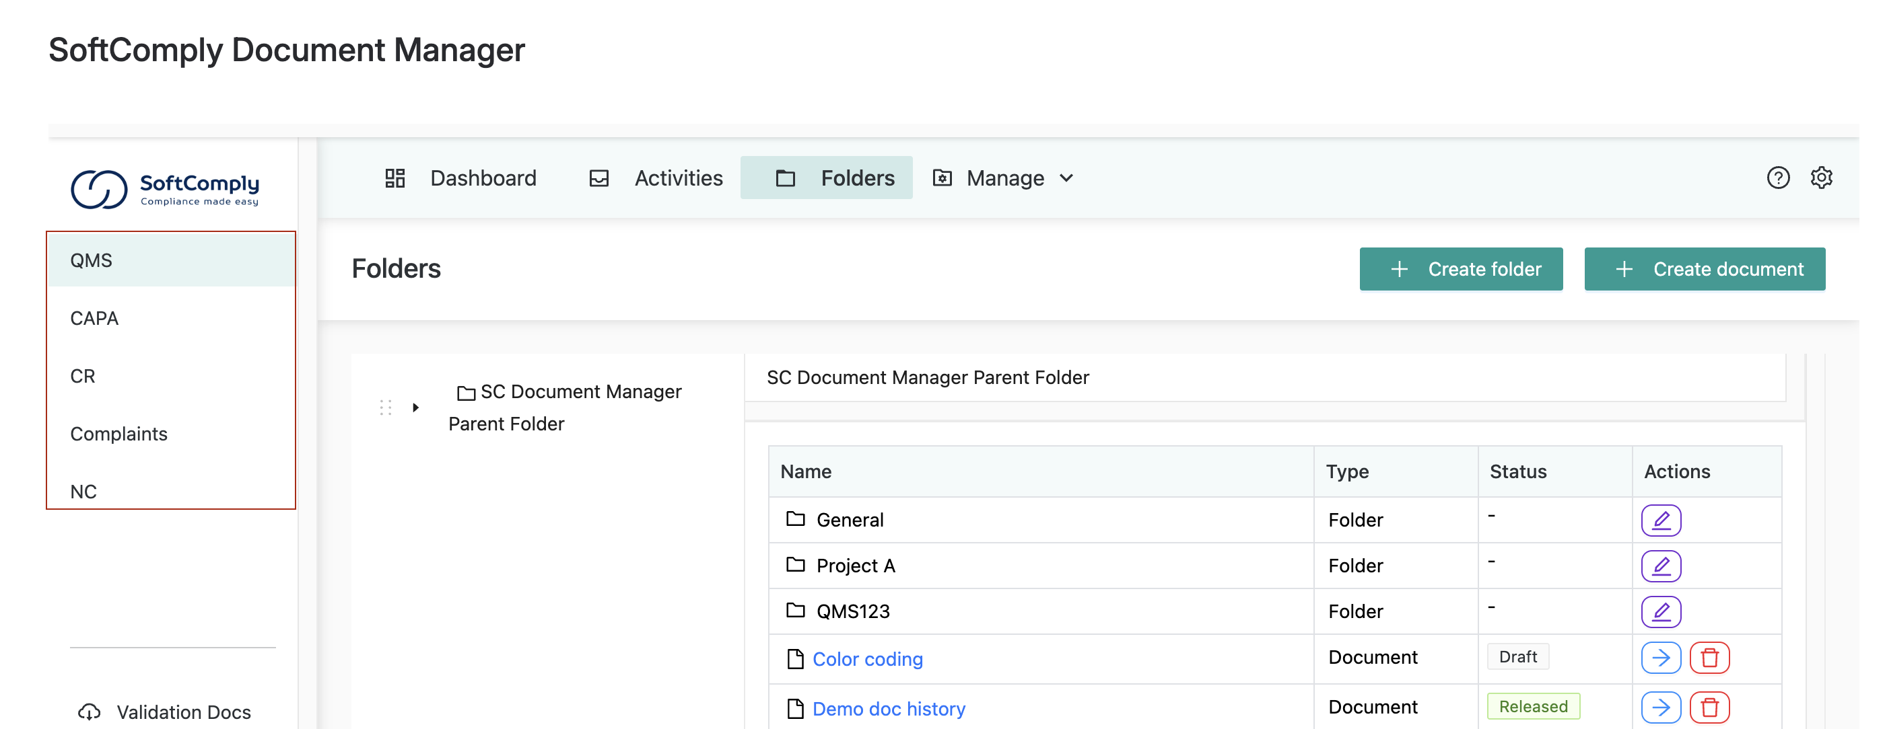
Task: Click drag handle beside parent folder tree
Action: 386,408
